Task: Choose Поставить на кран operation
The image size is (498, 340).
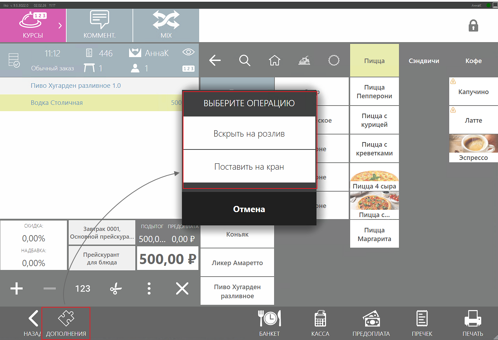Action: point(249,167)
